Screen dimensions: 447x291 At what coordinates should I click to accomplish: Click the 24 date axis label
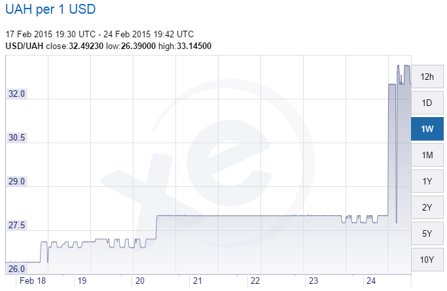point(371,281)
